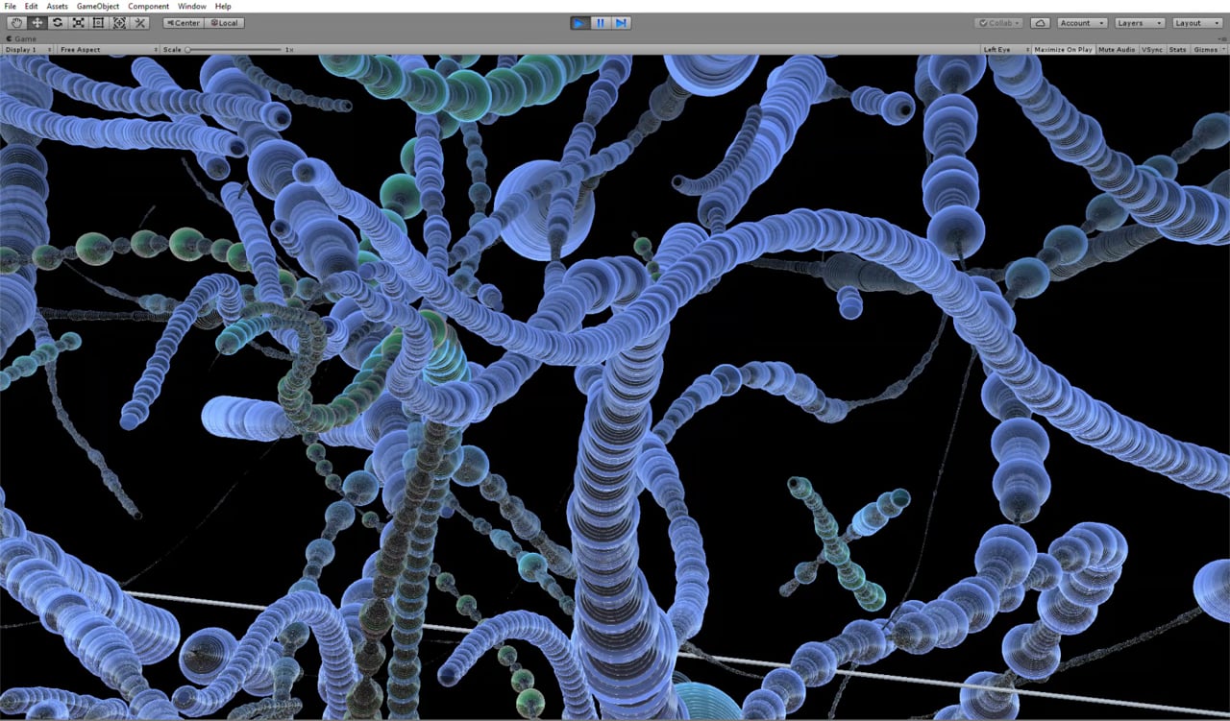Screen dimensions: 1230x721
Task: Pause the running game
Action: pos(601,23)
